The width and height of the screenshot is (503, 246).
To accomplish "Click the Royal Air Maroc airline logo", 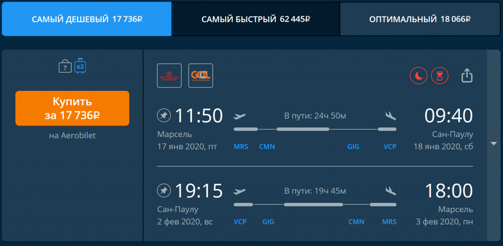I will click(169, 76).
